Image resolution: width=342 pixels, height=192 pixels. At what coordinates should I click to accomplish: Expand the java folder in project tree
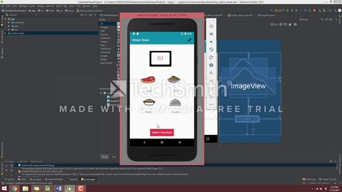tap(9, 26)
